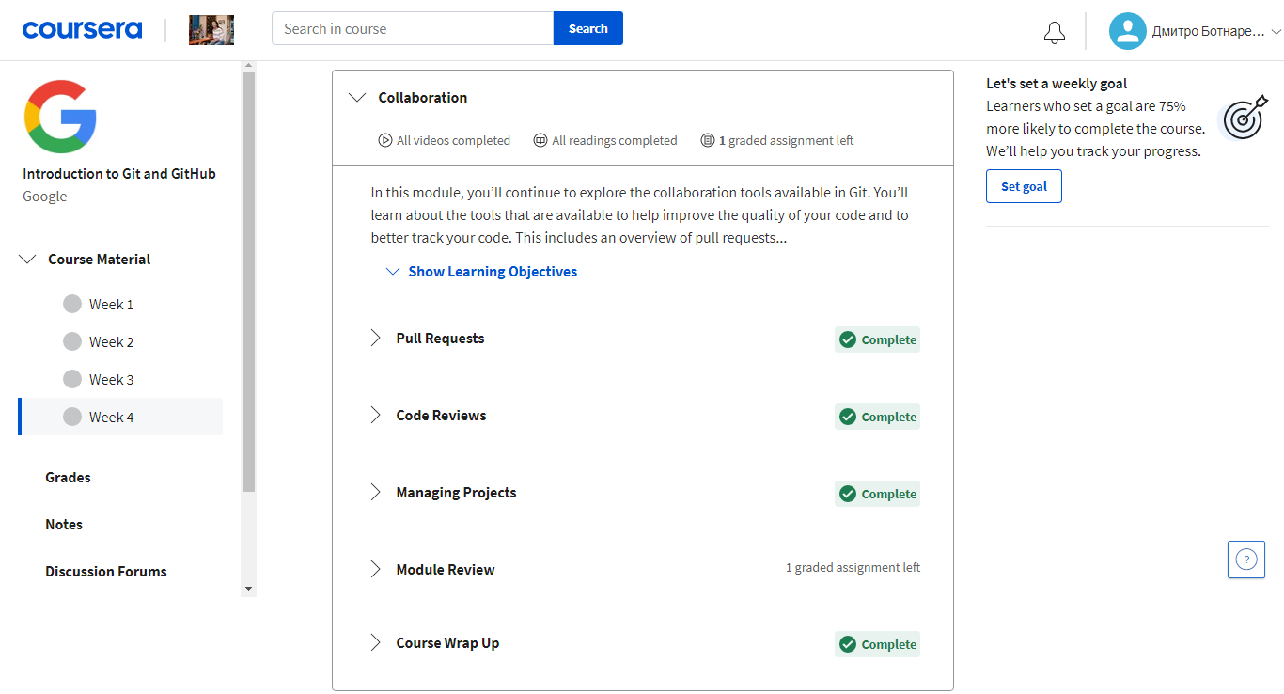Viewport: 1284px width, 694px height.
Task: Select Week 3 in the sidebar
Action: point(120,380)
